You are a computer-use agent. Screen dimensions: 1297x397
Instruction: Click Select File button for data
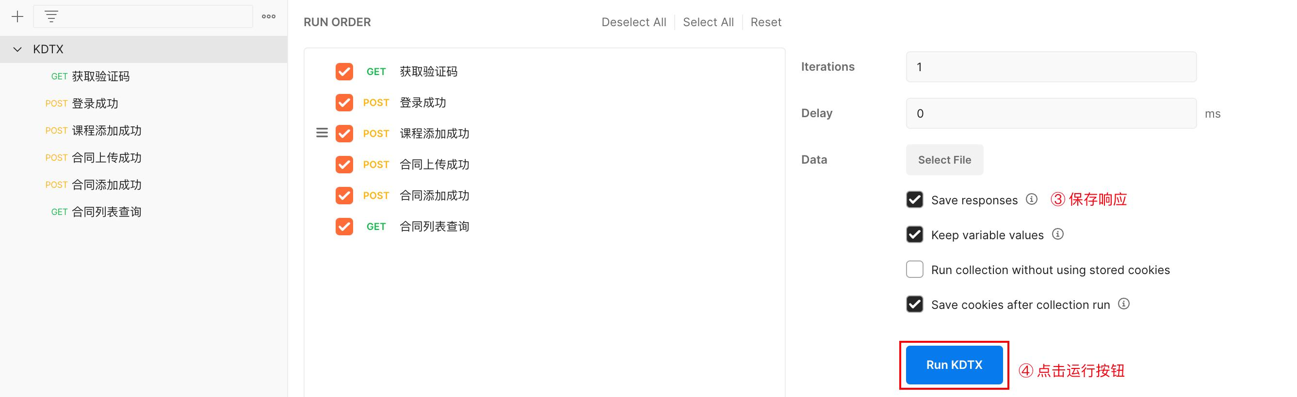tap(944, 160)
